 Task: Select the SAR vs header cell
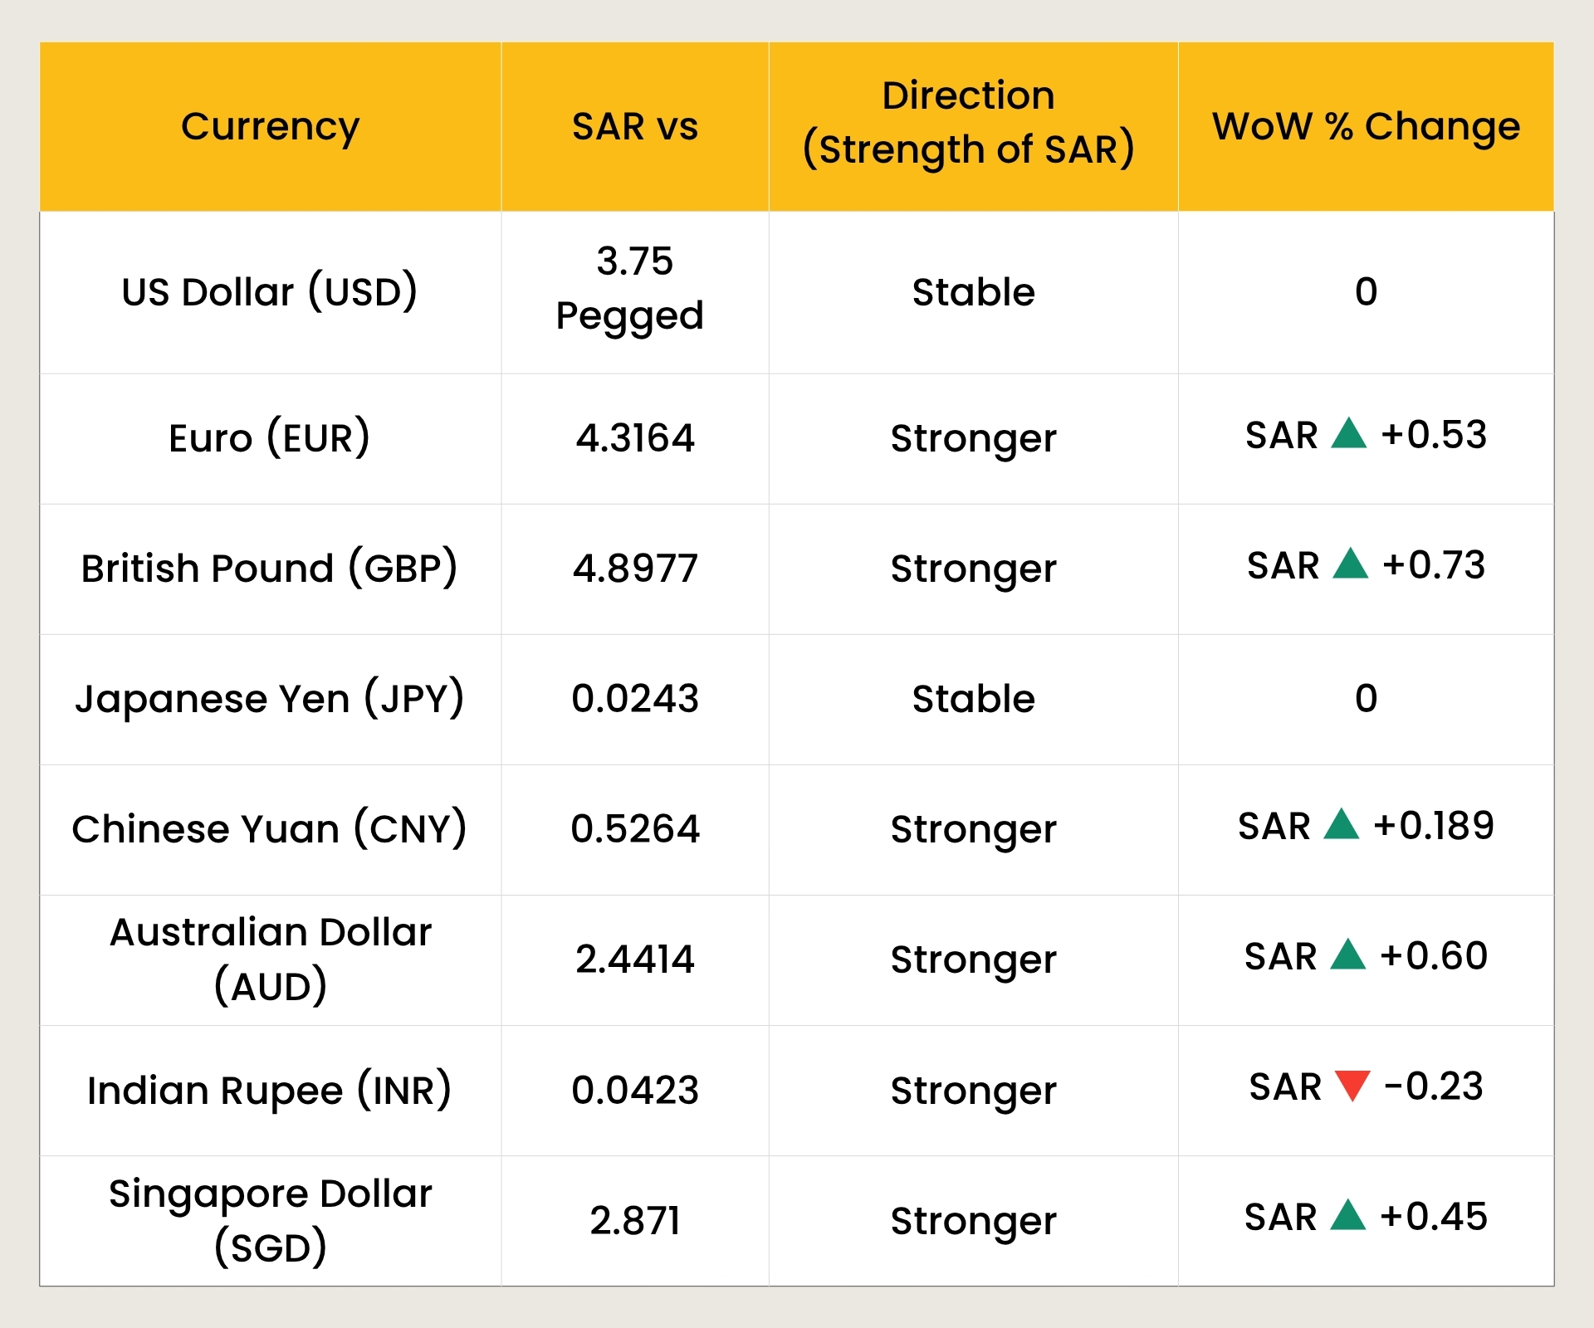click(634, 126)
